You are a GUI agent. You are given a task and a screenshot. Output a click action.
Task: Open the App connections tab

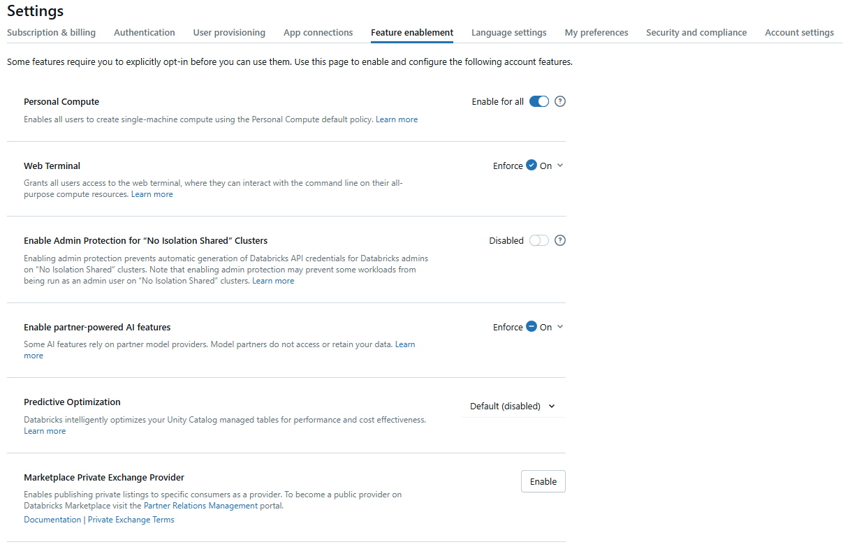coord(318,32)
